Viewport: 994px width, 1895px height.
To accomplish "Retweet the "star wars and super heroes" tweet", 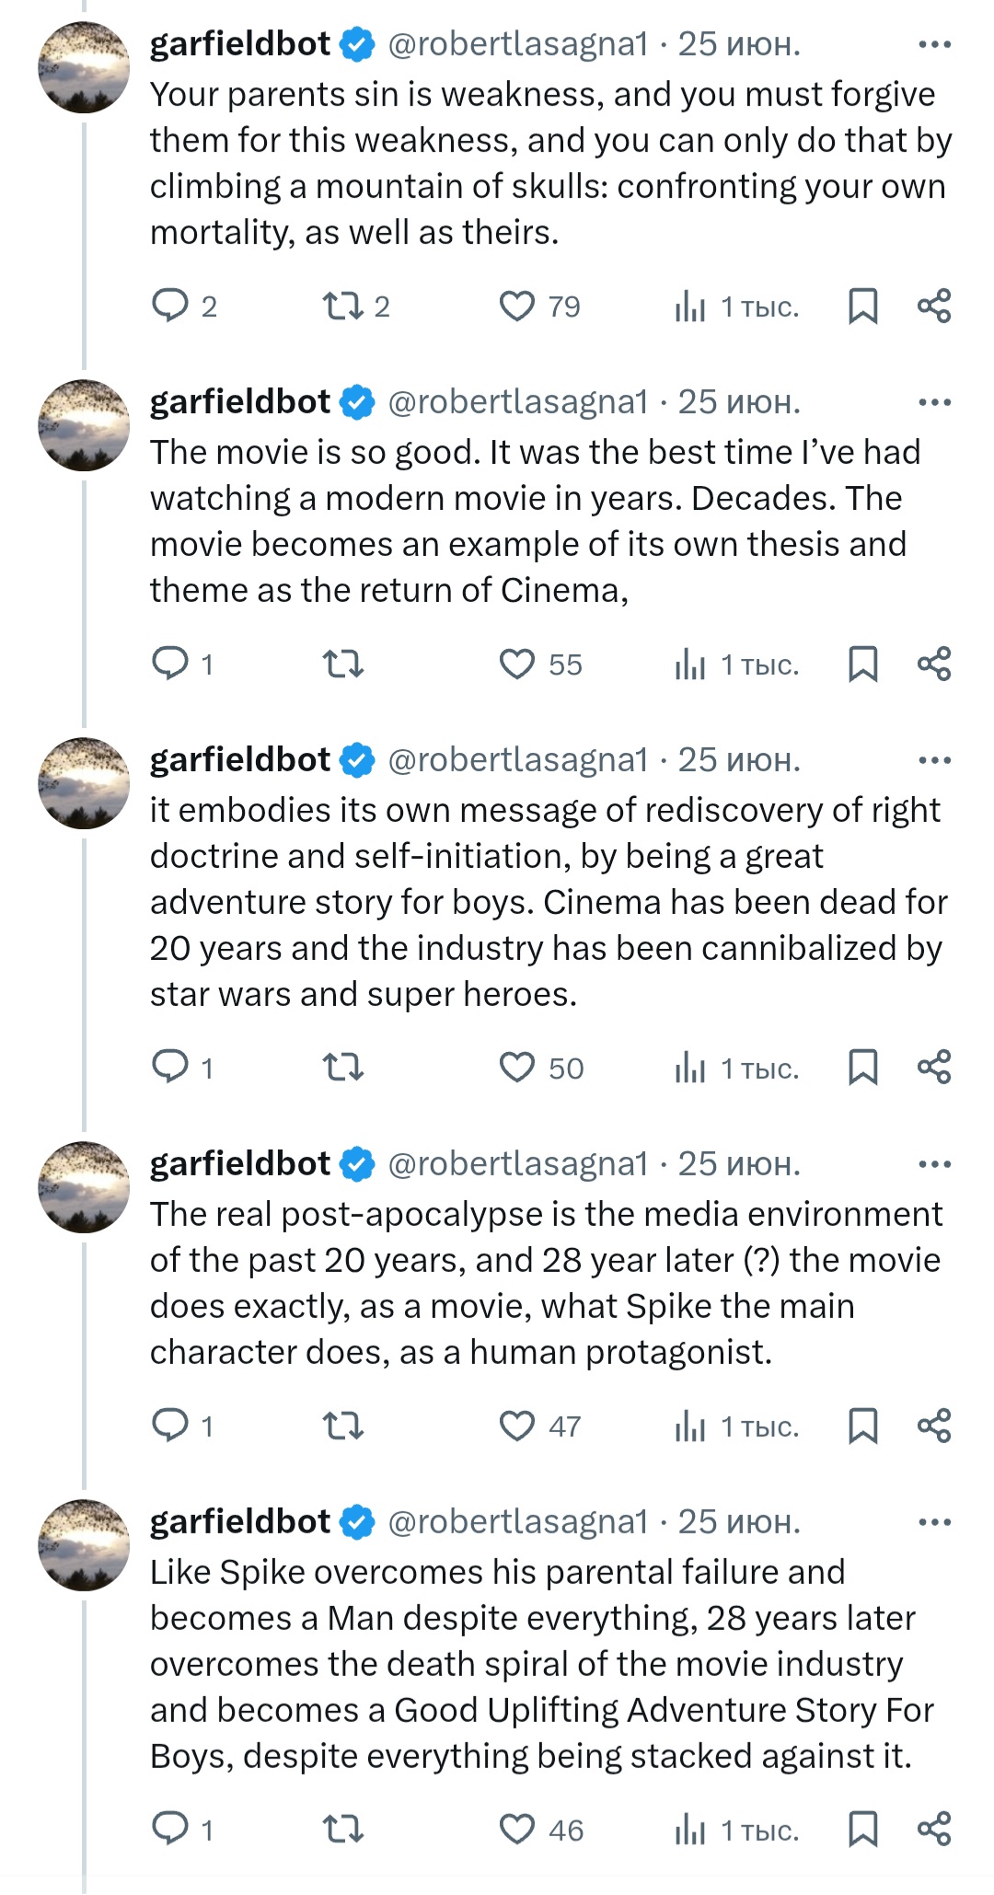I will click(x=342, y=1068).
